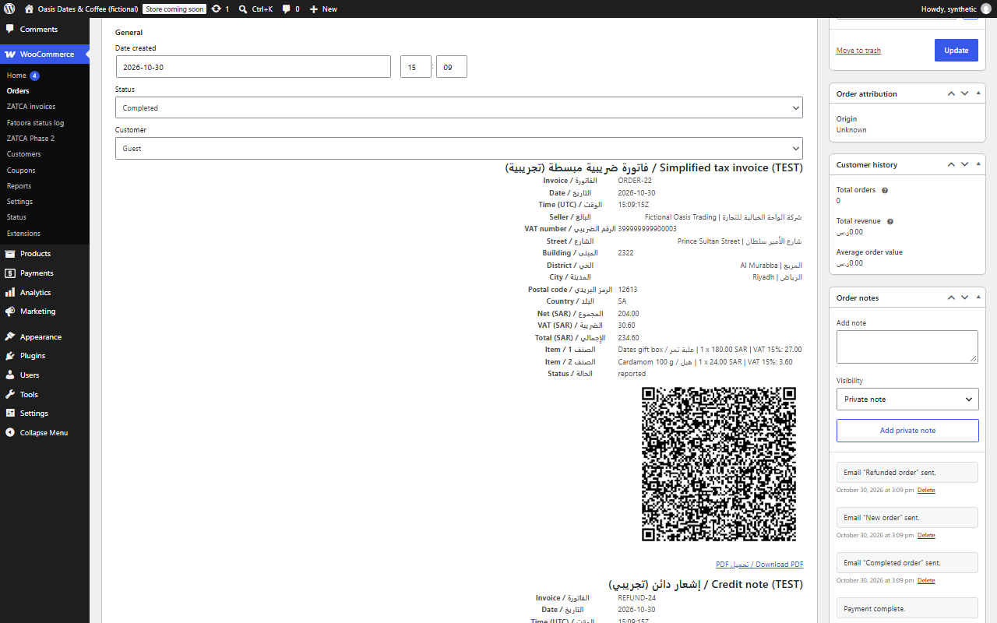Click the Store coming soon badge
This screenshot has height=623, width=997.
(174, 9)
